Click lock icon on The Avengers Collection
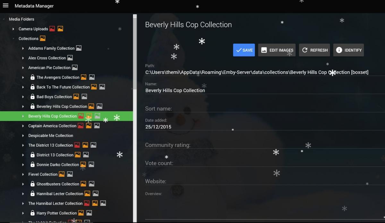Viewport: 385px width, 223px height. [32, 77]
